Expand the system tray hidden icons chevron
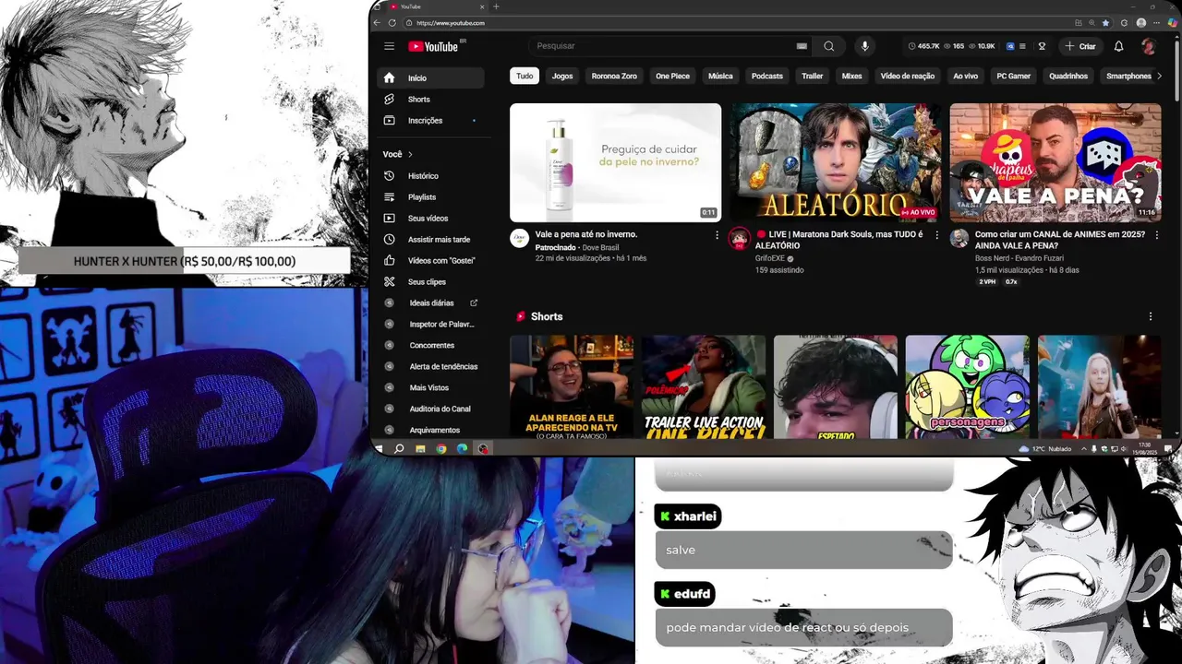 pyautogui.click(x=1085, y=449)
